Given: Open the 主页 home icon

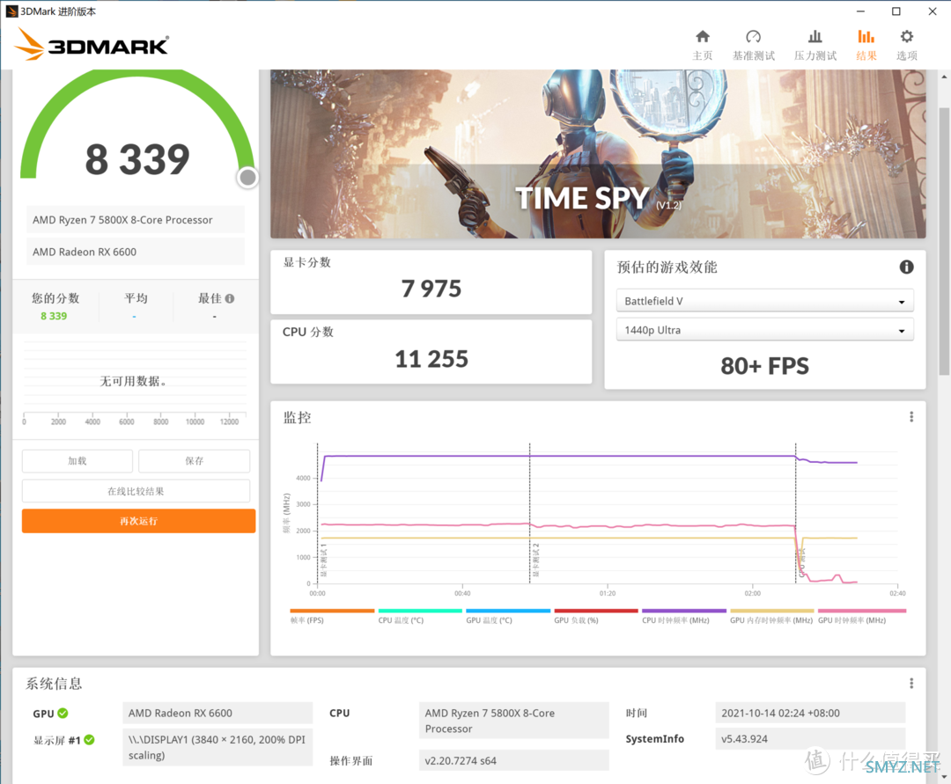Looking at the screenshot, I should point(703,37).
